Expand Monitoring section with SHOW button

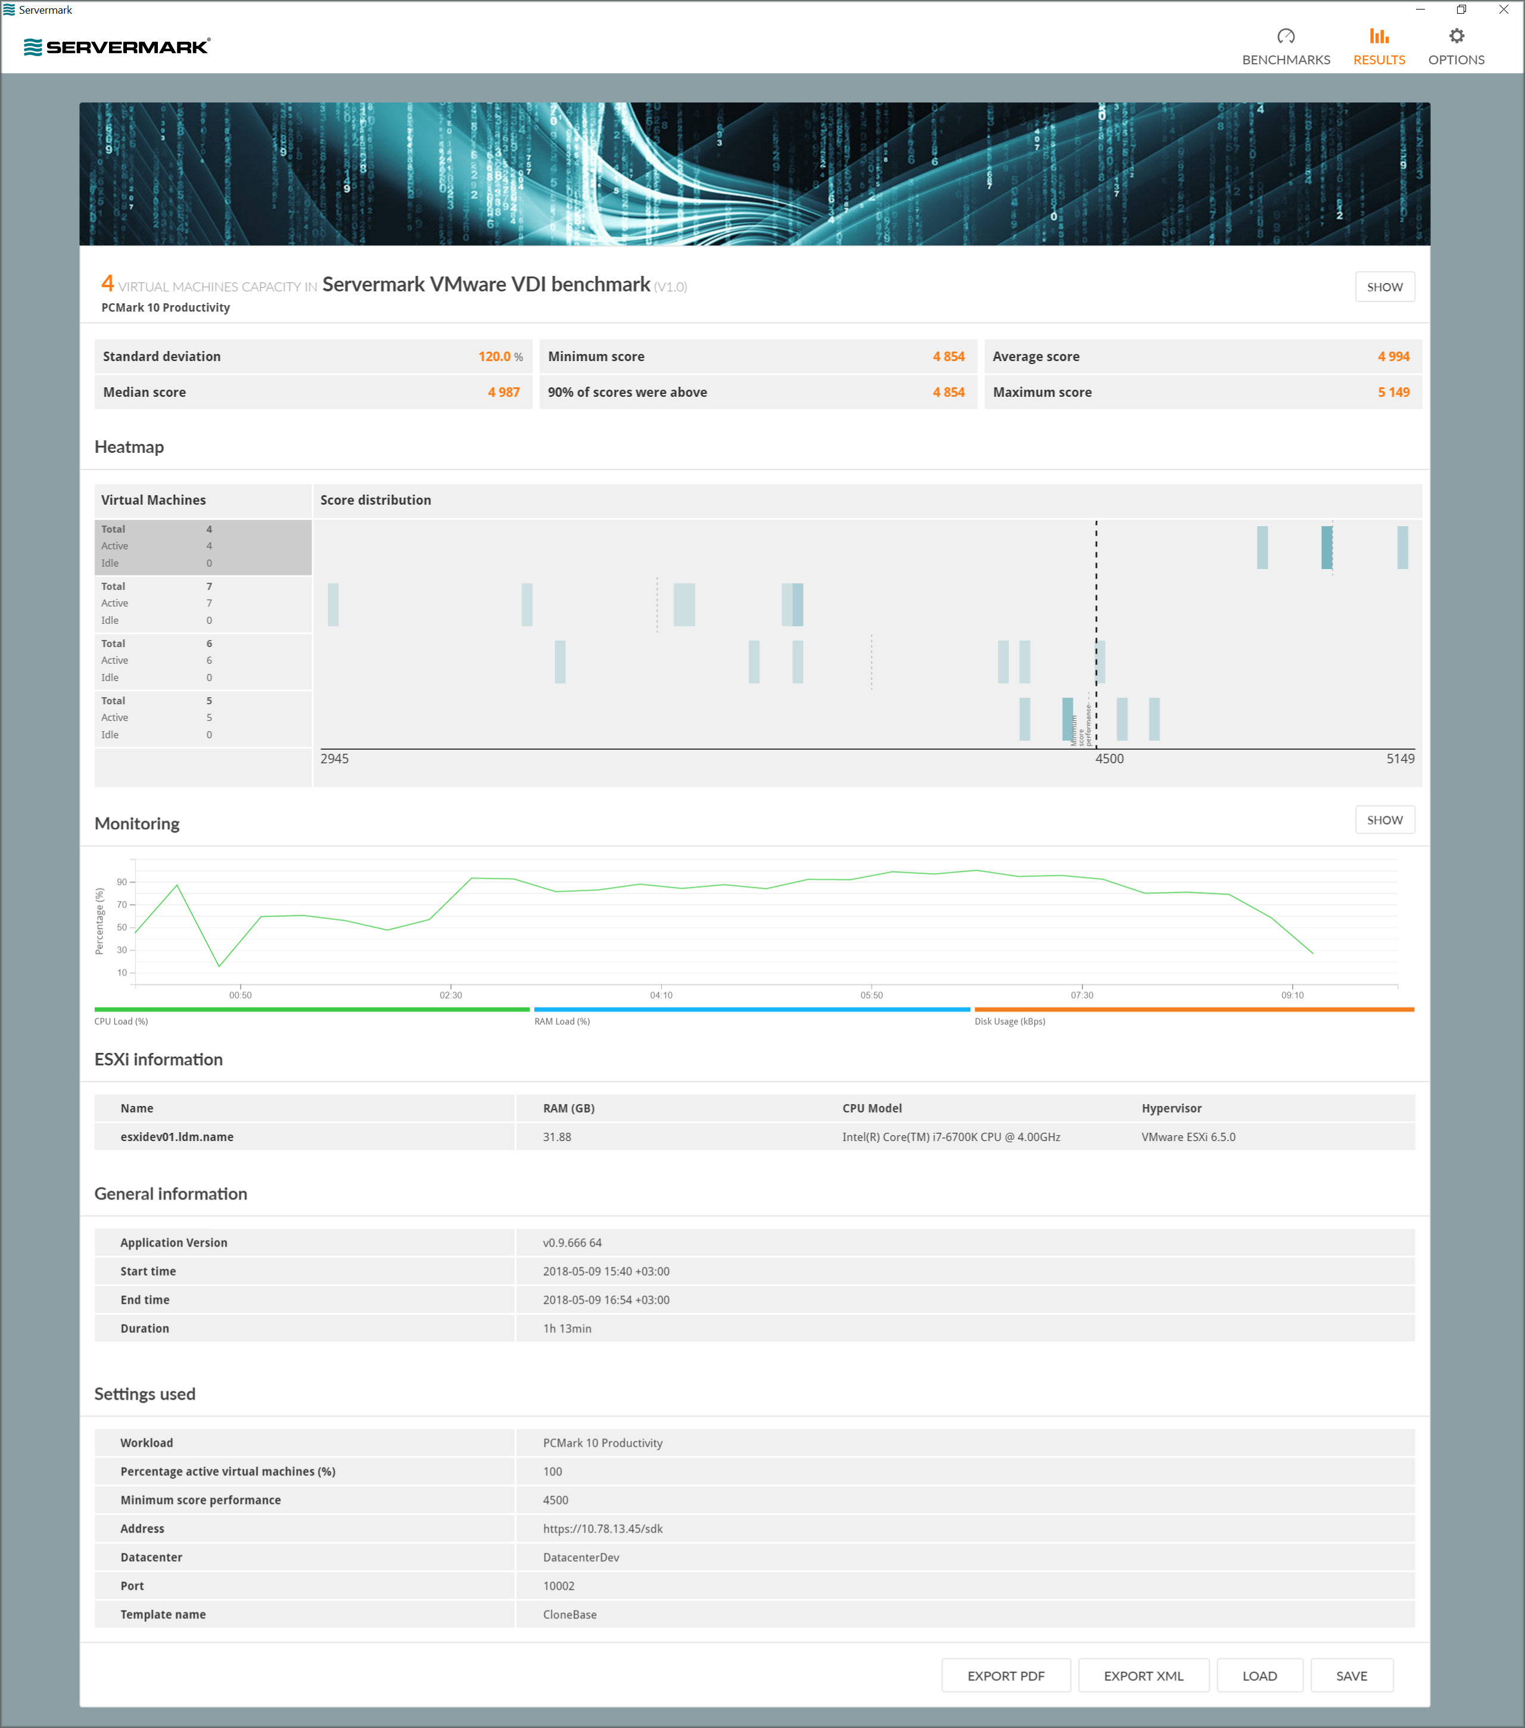(1384, 820)
